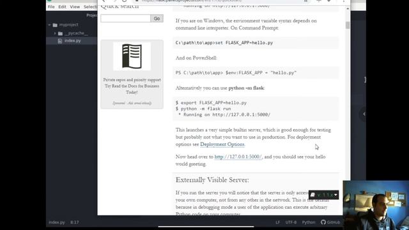Screen dimensions: 409x230
Task: Open the Read the Docs book image ad
Action: 132,56
